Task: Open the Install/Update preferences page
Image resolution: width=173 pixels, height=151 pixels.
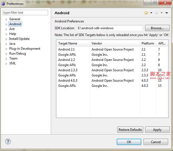Action: (x=19, y=39)
